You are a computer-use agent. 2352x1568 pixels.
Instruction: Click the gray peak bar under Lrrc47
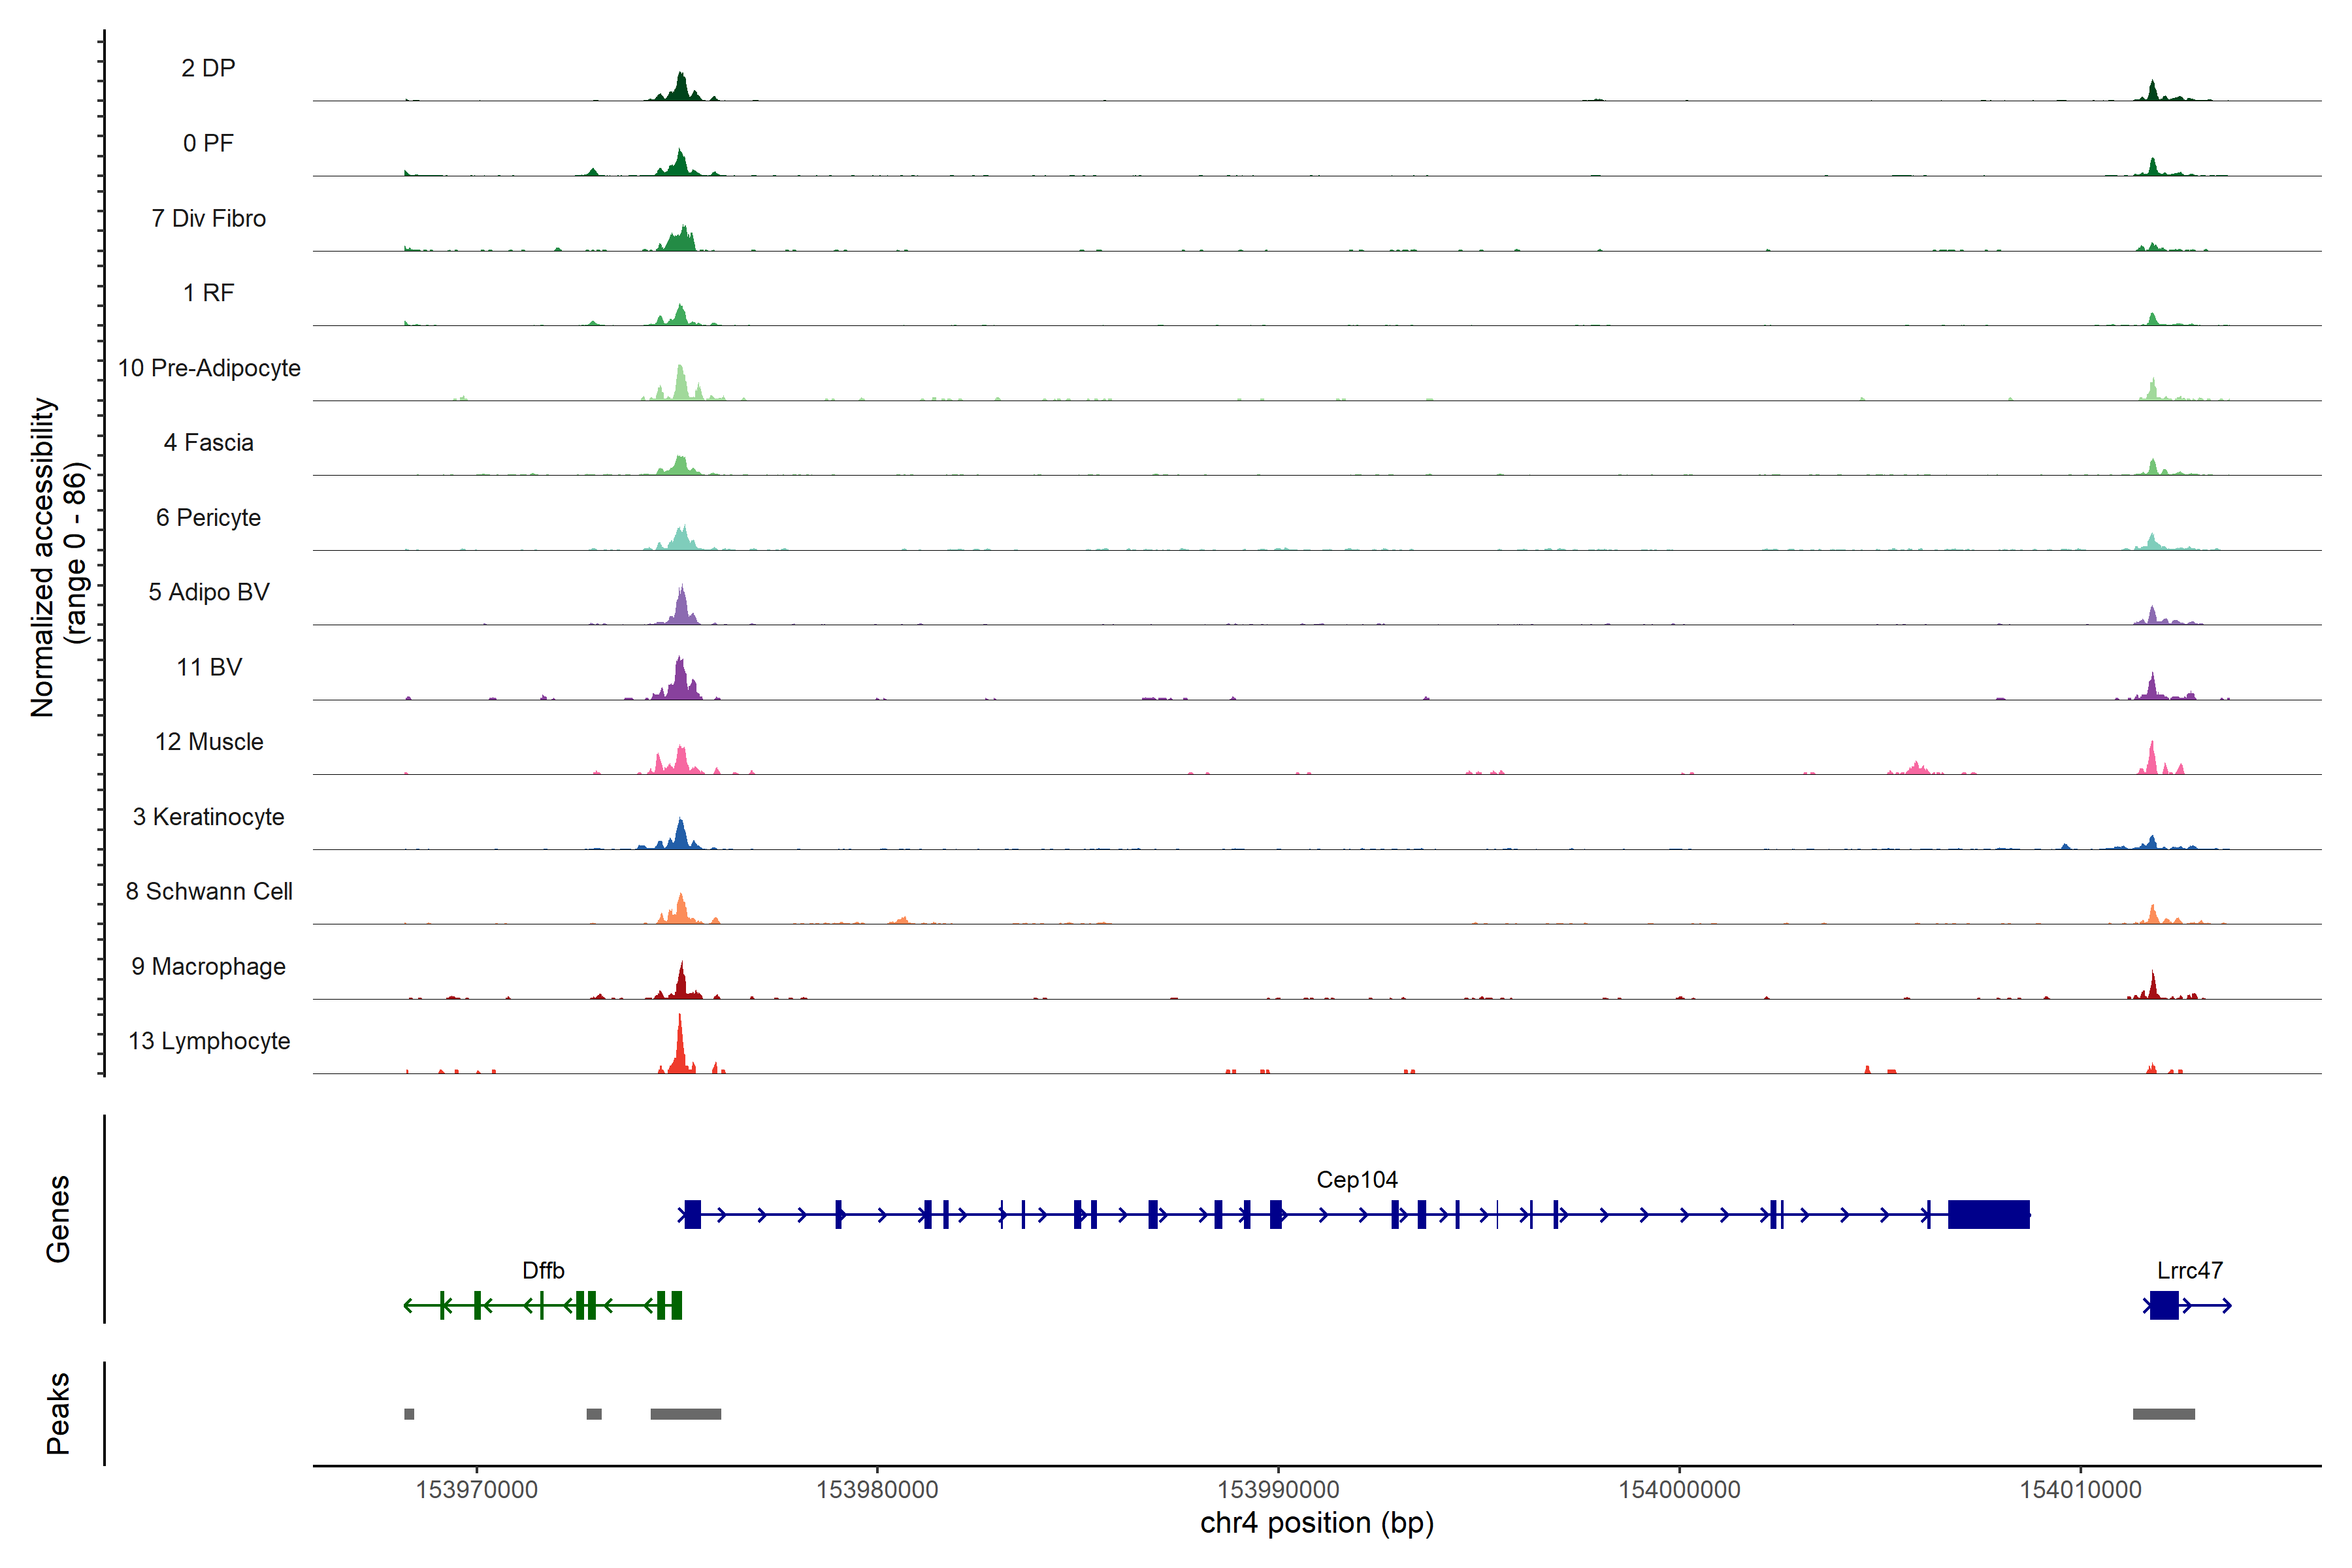(2163, 1414)
